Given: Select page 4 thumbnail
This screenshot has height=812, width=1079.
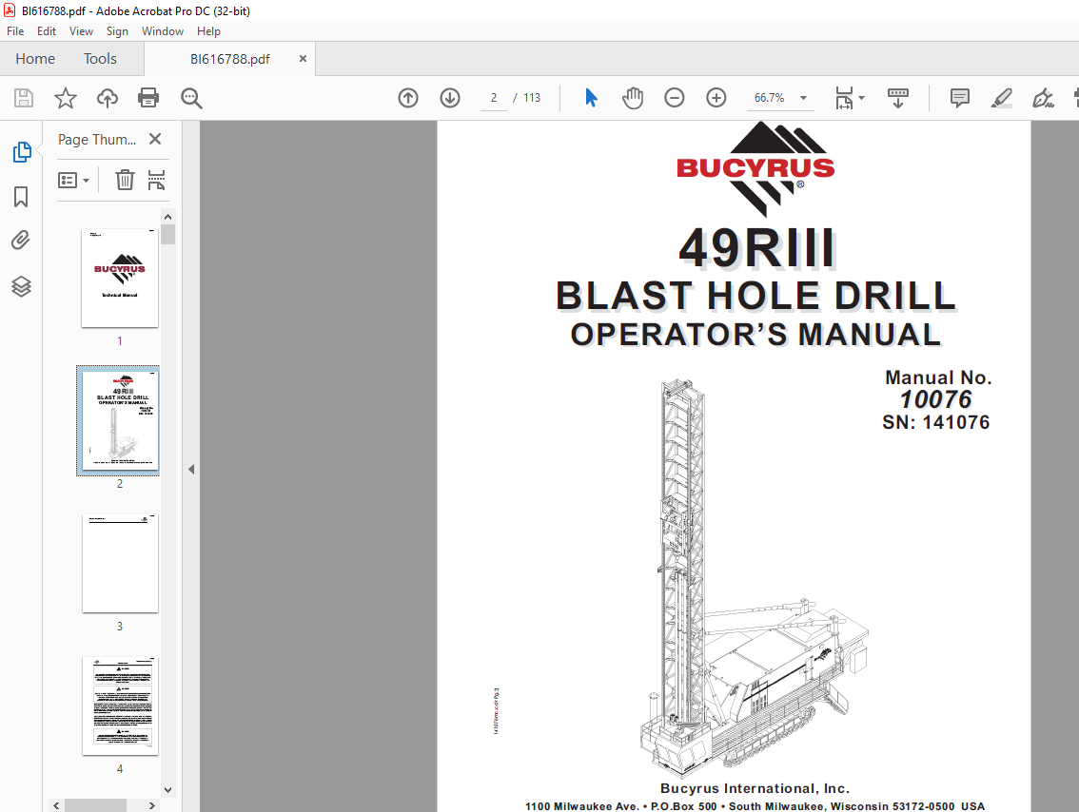Looking at the screenshot, I should click(120, 706).
